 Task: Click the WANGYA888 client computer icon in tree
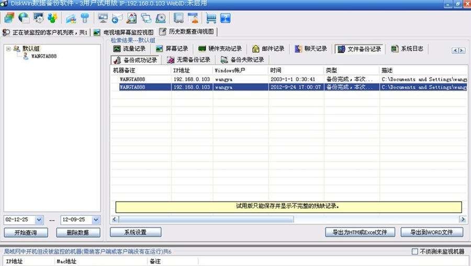(x=26, y=56)
